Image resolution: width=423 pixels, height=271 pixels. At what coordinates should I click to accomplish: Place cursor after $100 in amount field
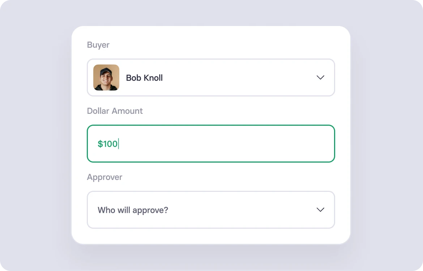pyautogui.click(x=119, y=144)
